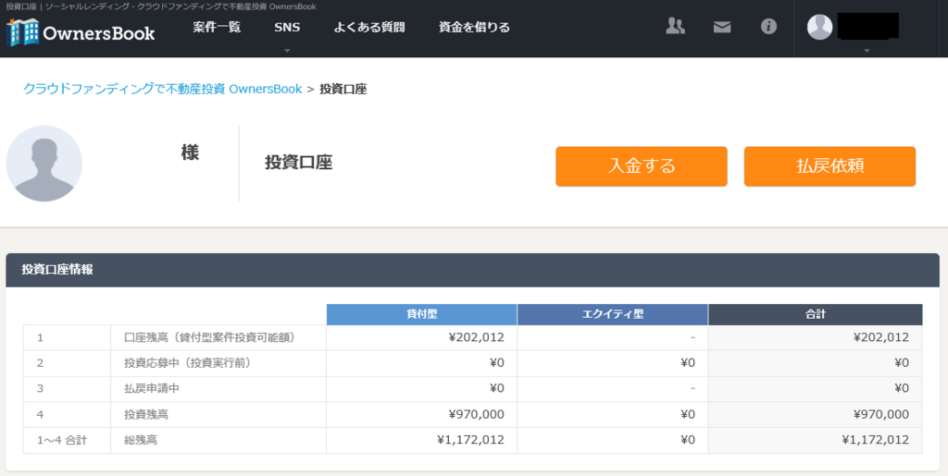Expand the SNS menu dropdown arrow
The height and width of the screenshot is (476, 948).
point(287,51)
